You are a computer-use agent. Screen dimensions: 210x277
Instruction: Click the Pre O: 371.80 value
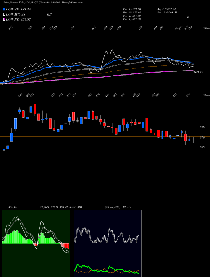132,9
